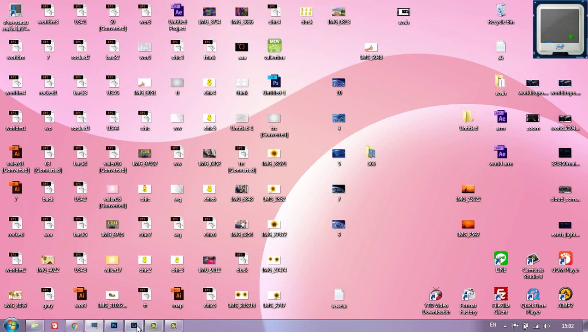Click the 15:02 taskbar clock
The image size is (588, 332).
568,326
